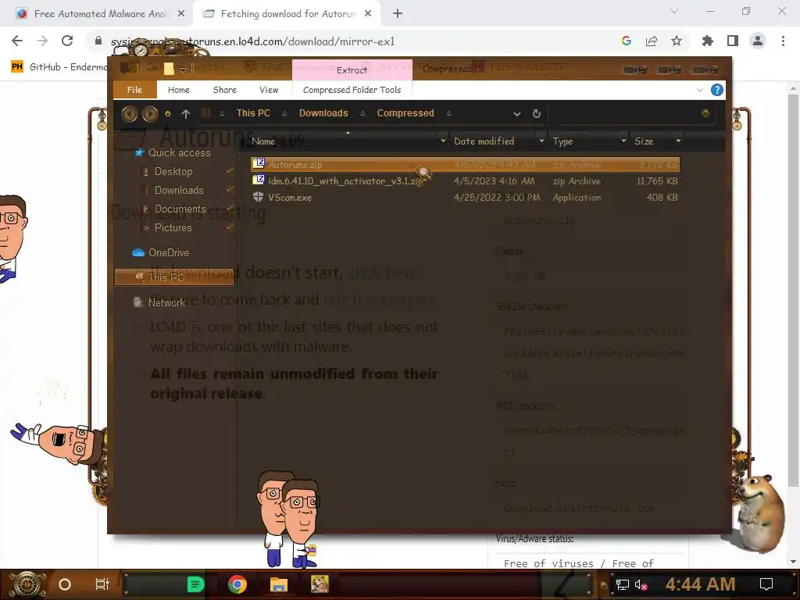Viewport: 800px width, 600px height.
Task: Open the GitHub - Endermanch bookmark
Action: coord(59,67)
